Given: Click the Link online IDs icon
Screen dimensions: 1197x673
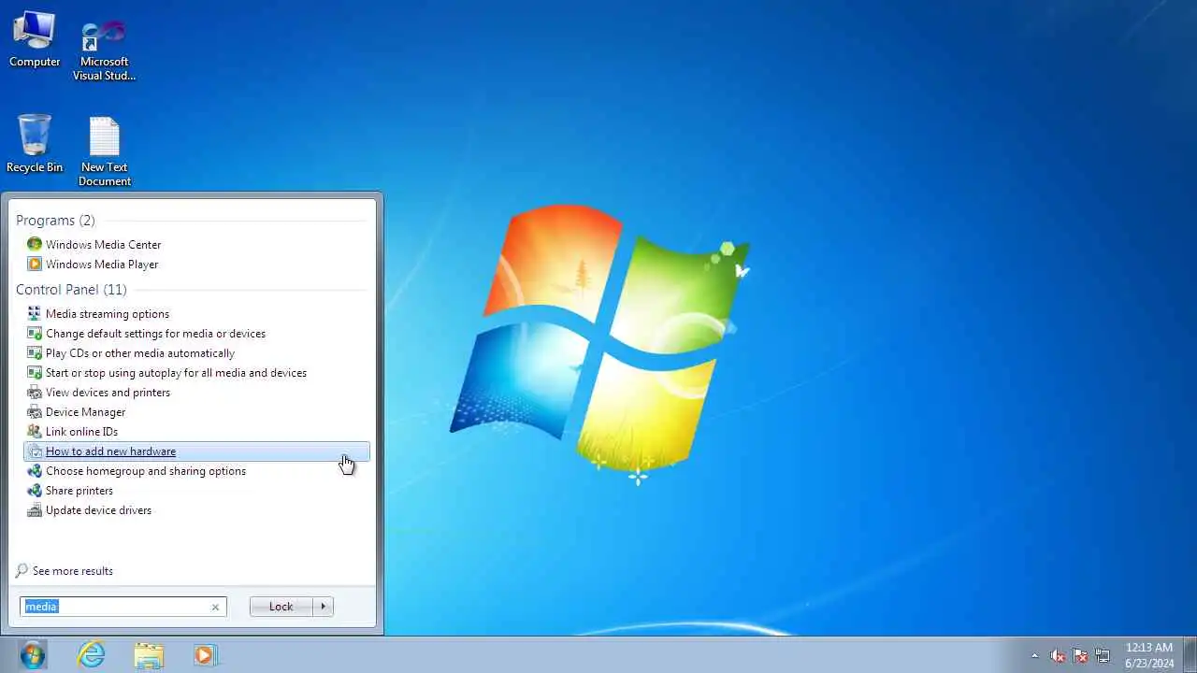Looking at the screenshot, I should click(x=35, y=432).
